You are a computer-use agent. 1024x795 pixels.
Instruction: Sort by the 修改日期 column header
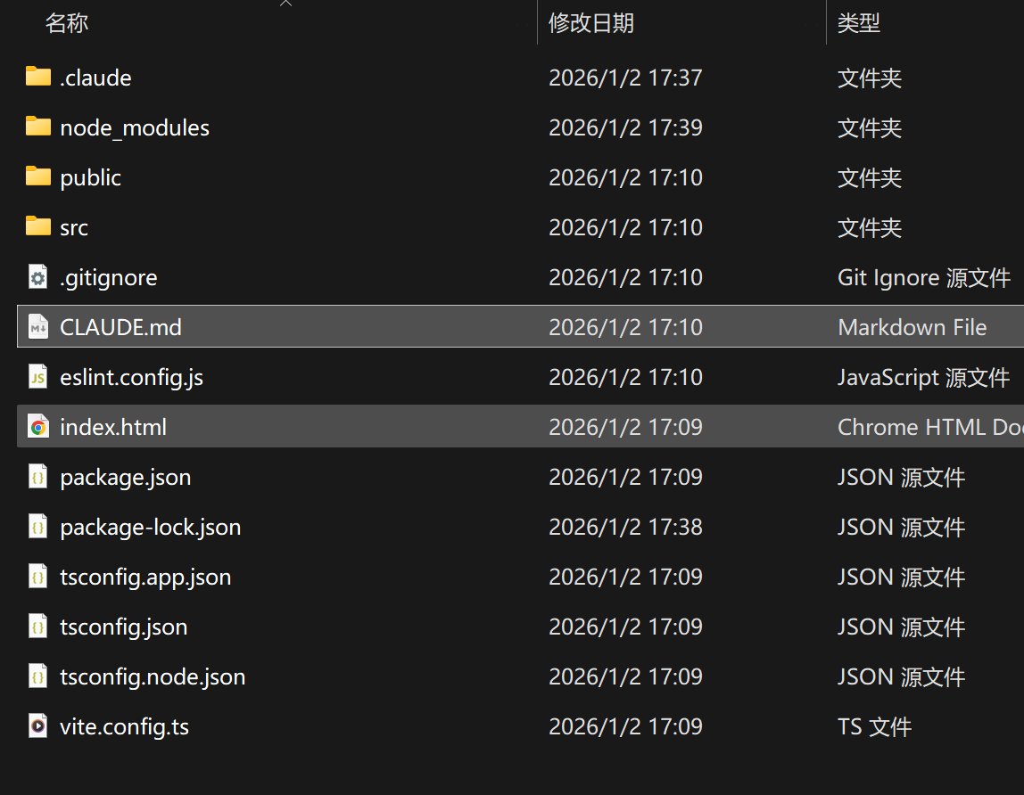[x=590, y=23]
